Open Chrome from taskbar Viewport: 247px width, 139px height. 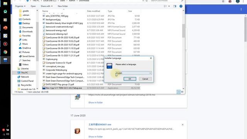pyautogui.click(x=5, y=52)
